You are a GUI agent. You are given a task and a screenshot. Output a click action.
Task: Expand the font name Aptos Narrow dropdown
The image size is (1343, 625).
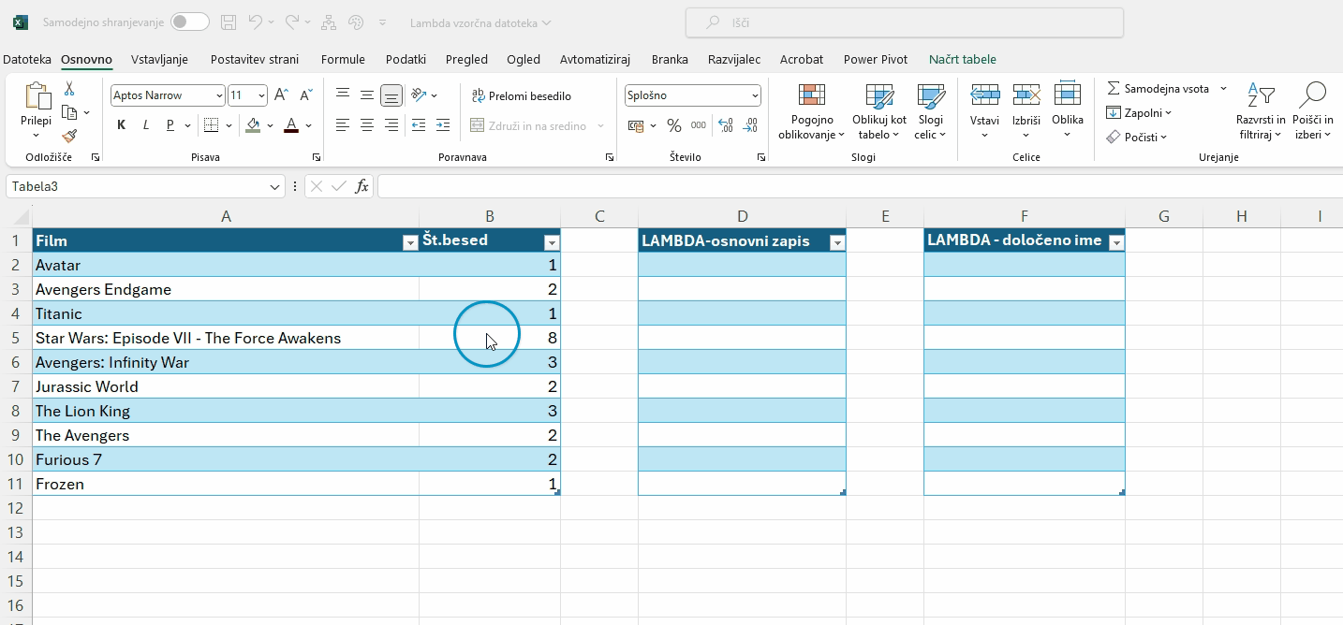pos(219,95)
